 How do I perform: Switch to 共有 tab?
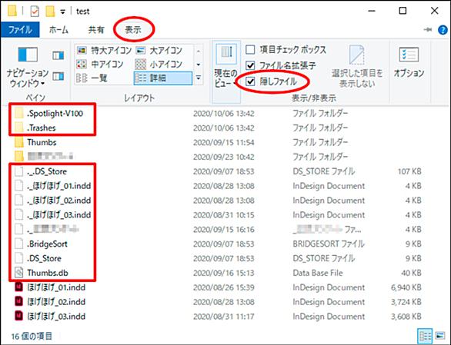click(96, 30)
